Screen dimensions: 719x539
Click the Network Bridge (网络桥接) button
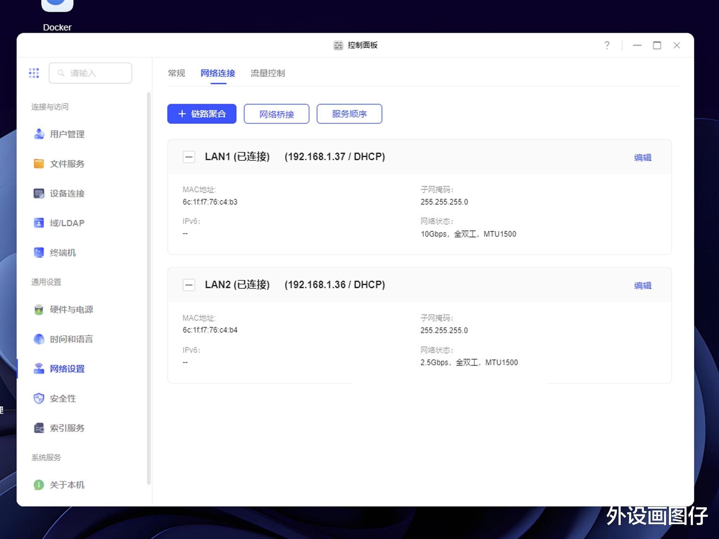pos(276,114)
